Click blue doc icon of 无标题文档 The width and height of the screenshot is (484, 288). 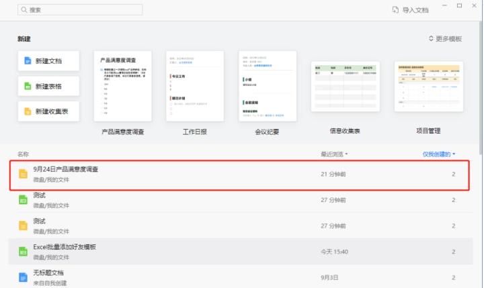[23, 277]
